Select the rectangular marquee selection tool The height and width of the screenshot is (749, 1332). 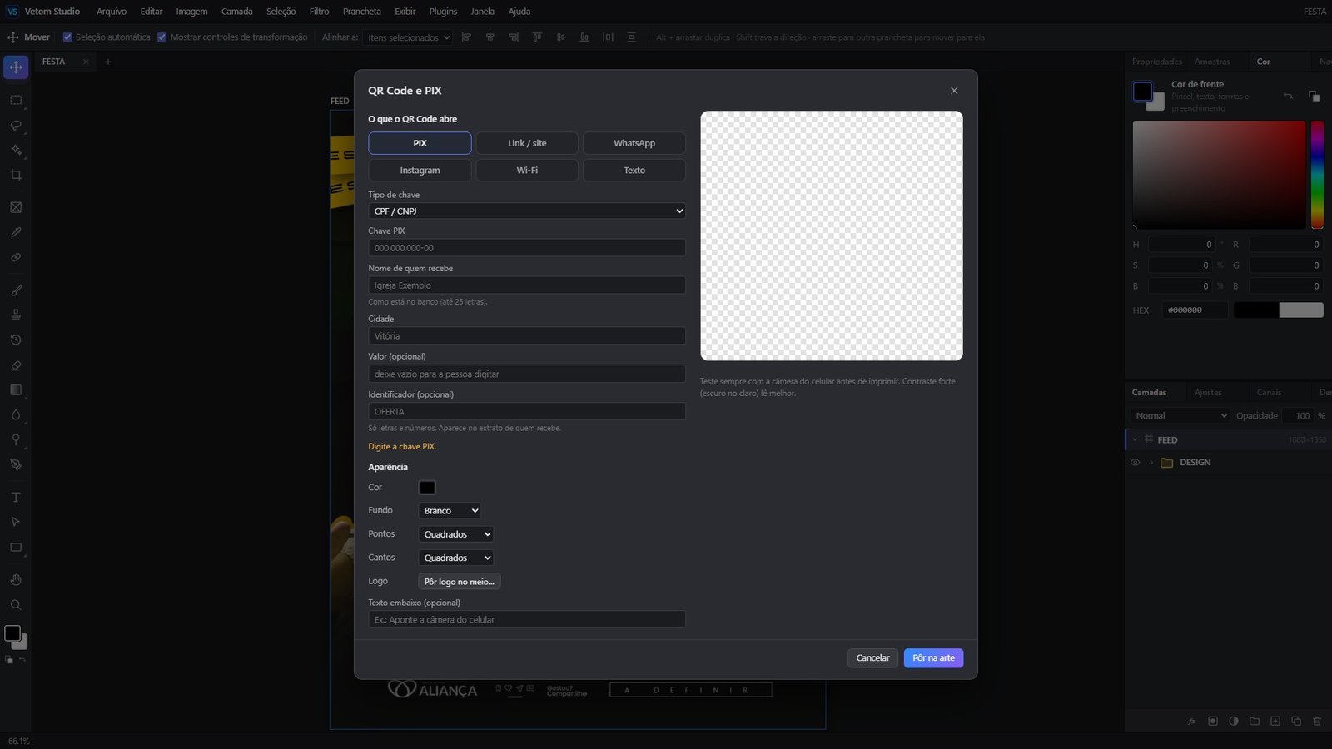tap(16, 100)
